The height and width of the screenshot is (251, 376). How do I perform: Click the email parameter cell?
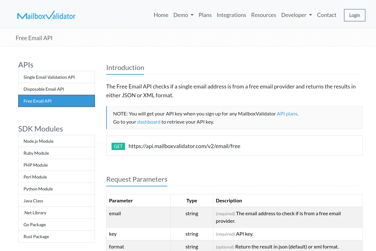(x=138, y=217)
